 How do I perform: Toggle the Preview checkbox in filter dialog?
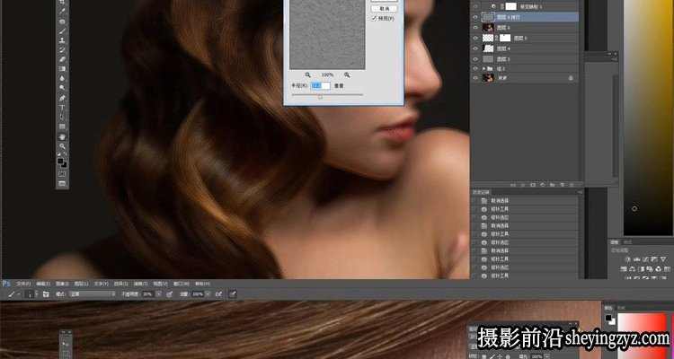tap(374, 19)
